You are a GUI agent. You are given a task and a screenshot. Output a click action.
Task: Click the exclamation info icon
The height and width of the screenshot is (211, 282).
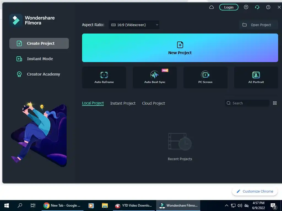pyautogui.click(x=268, y=7)
